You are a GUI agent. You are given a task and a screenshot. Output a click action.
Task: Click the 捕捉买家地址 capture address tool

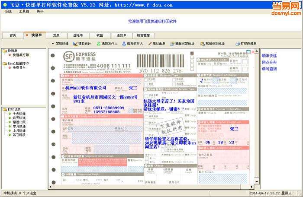[x=182, y=44]
